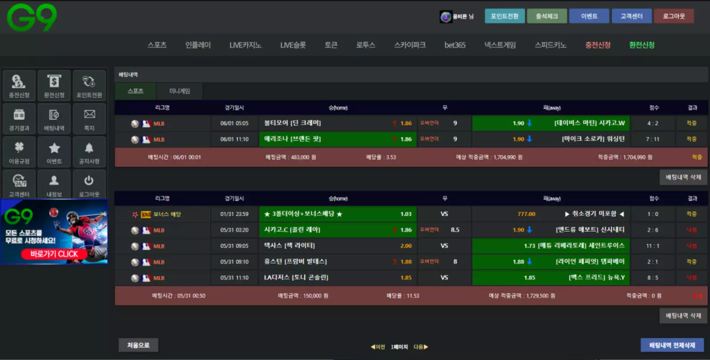Screen dimensions: 710x360
Task: Click the MLB flag icon in the 애리조나 row
Action: pyautogui.click(x=146, y=140)
